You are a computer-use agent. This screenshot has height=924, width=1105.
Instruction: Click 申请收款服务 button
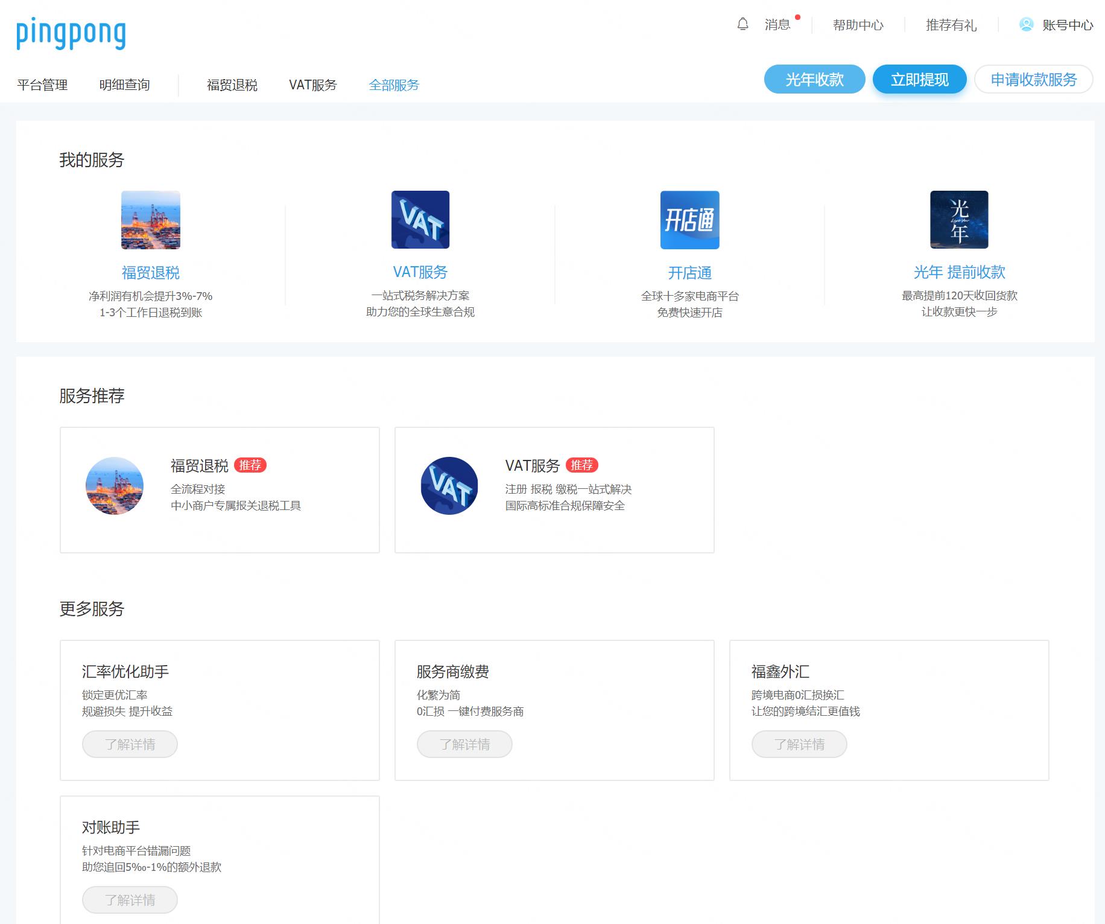point(1034,79)
